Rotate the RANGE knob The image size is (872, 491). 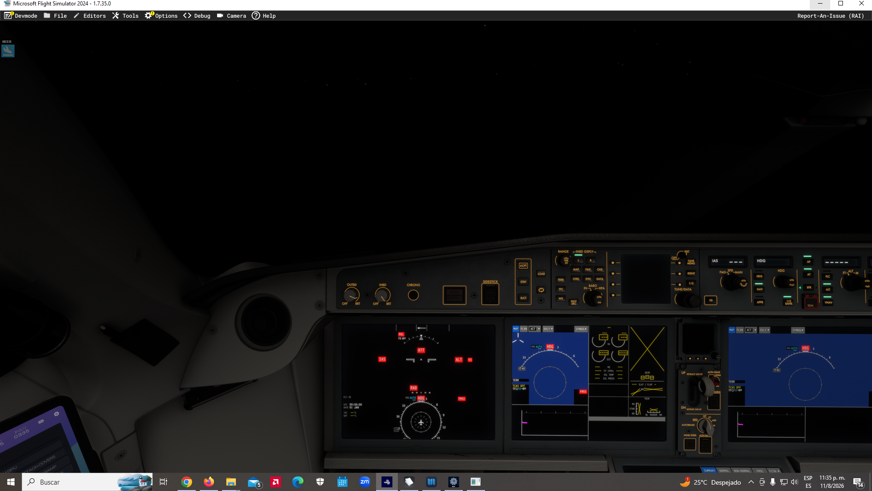click(x=565, y=261)
